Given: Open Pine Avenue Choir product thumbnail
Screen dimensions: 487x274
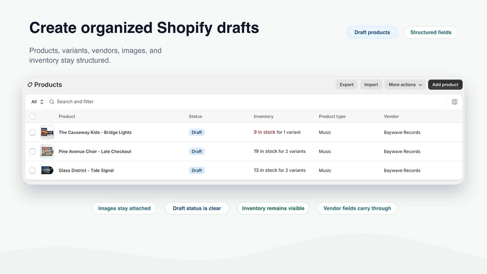Looking at the screenshot, I should click(x=47, y=151).
